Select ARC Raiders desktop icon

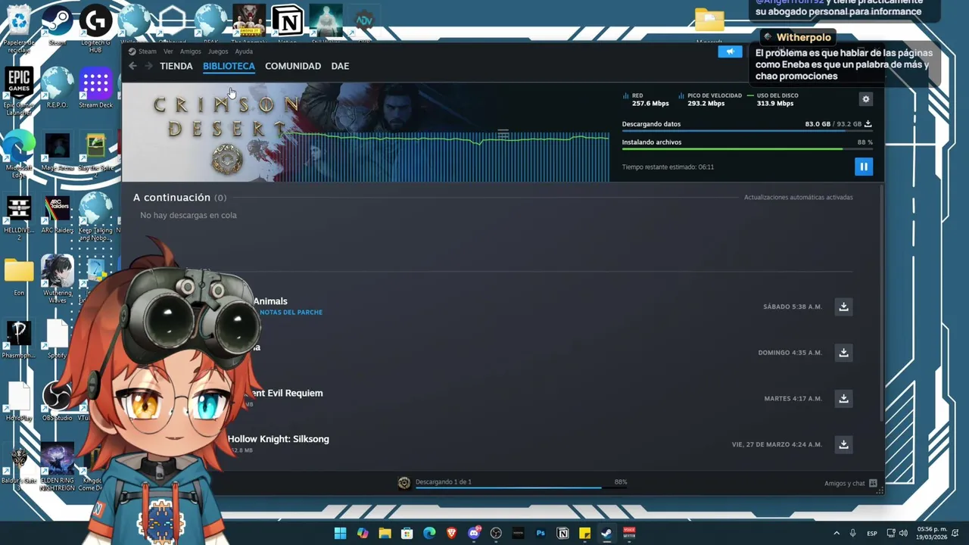(x=58, y=215)
